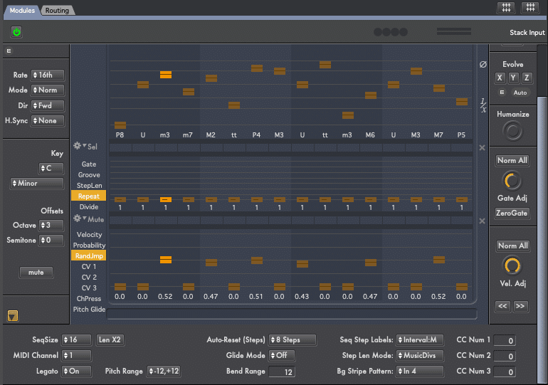This screenshot has width=548, height=385.
Task: Select the CV 1 lane
Action: point(89,267)
